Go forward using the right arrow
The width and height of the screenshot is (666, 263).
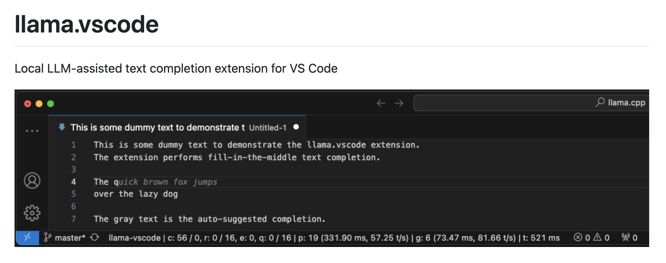399,103
